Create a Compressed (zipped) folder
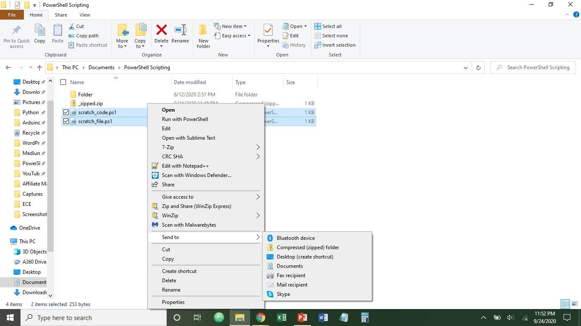 pos(308,247)
